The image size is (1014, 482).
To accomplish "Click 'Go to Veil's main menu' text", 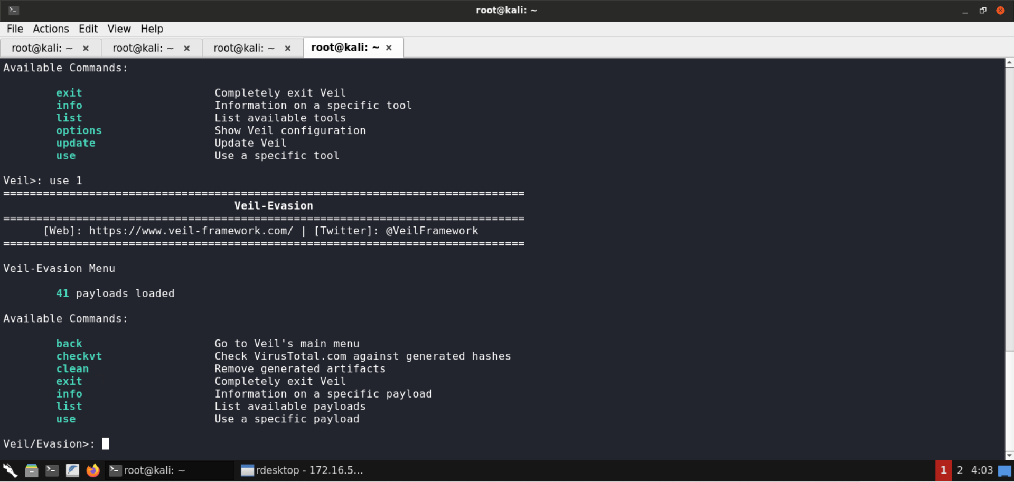I will click(287, 344).
